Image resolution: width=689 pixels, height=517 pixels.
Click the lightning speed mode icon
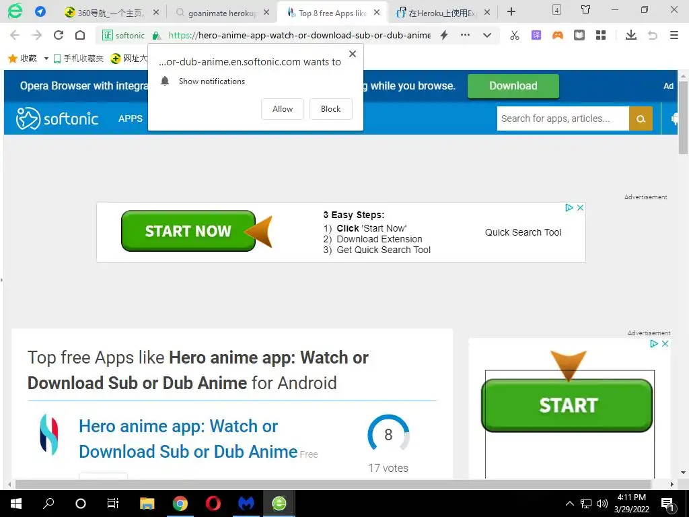coord(444,35)
